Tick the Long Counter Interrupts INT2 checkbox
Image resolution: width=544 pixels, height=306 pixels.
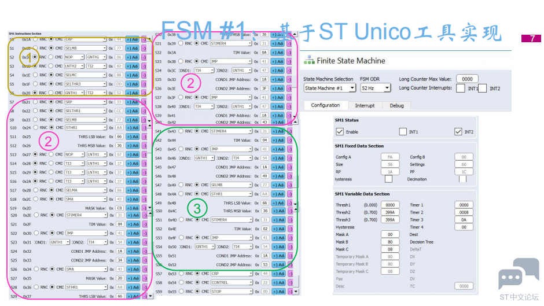[482, 88]
